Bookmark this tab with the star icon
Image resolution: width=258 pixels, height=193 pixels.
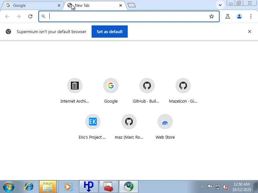click(x=212, y=16)
